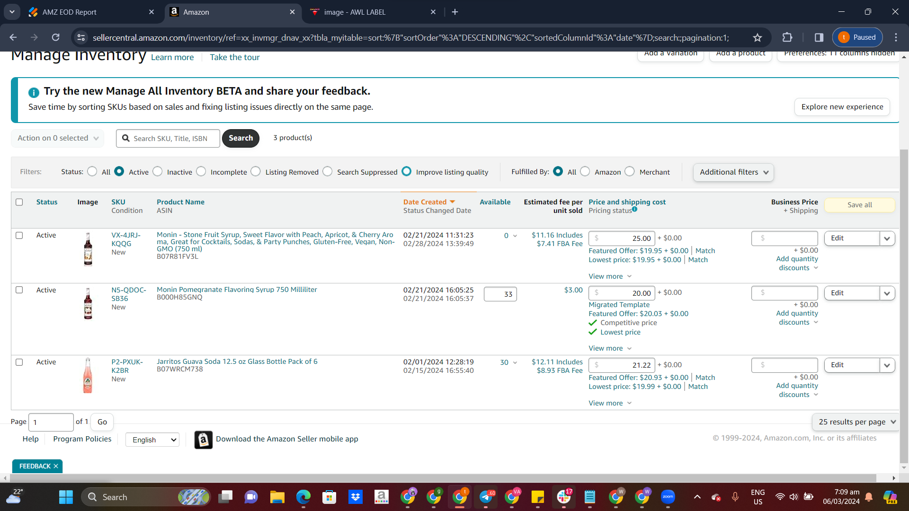
Task: View site information icon in address bar
Action: [x=81, y=37]
